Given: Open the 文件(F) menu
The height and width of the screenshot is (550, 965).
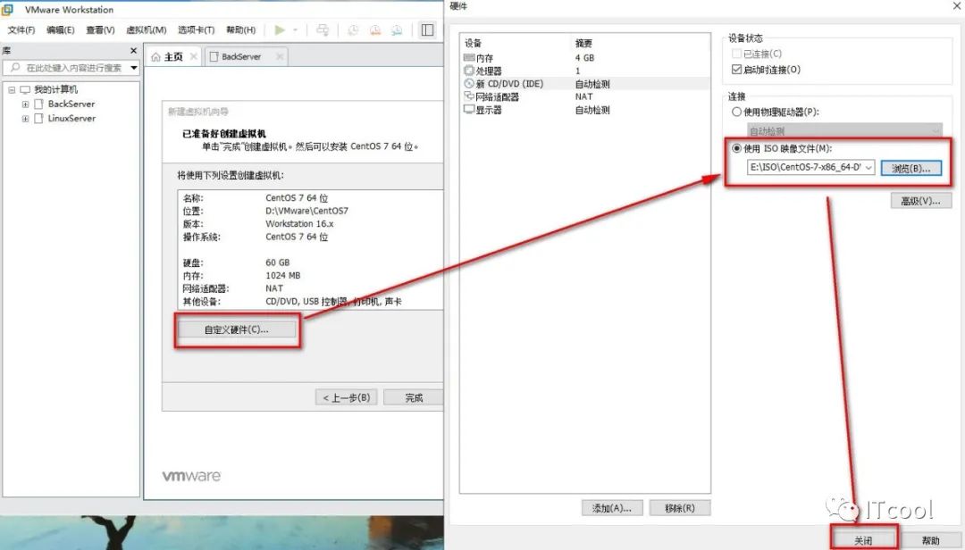Looking at the screenshot, I should [x=21, y=29].
